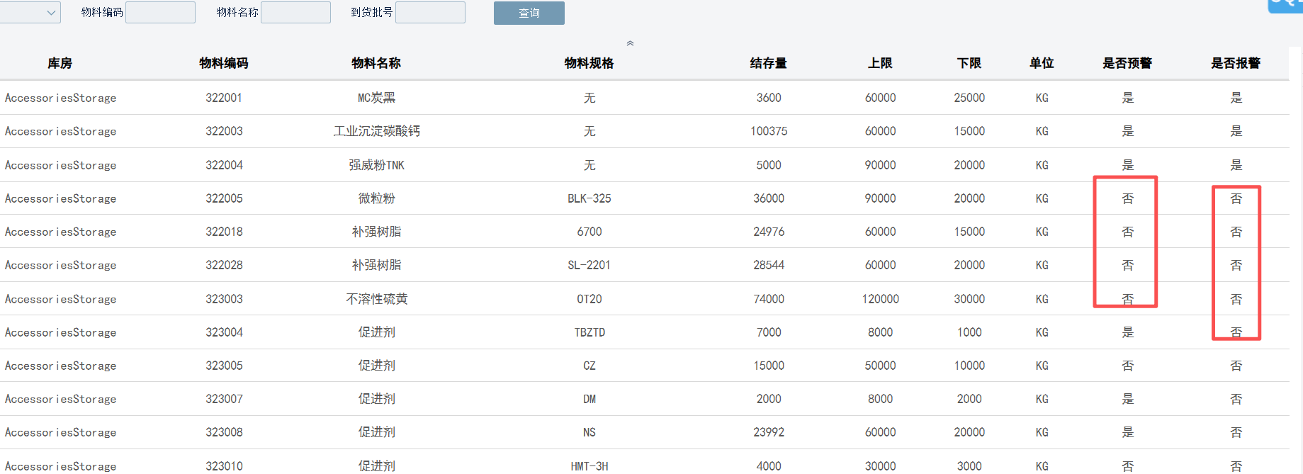The height and width of the screenshot is (474, 1303).
Task: Focus the 物料名称 input field
Action: tap(295, 12)
